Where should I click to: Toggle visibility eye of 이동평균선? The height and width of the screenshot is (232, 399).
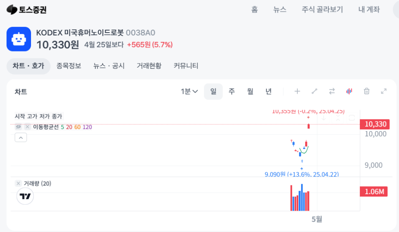click(18, 127)
